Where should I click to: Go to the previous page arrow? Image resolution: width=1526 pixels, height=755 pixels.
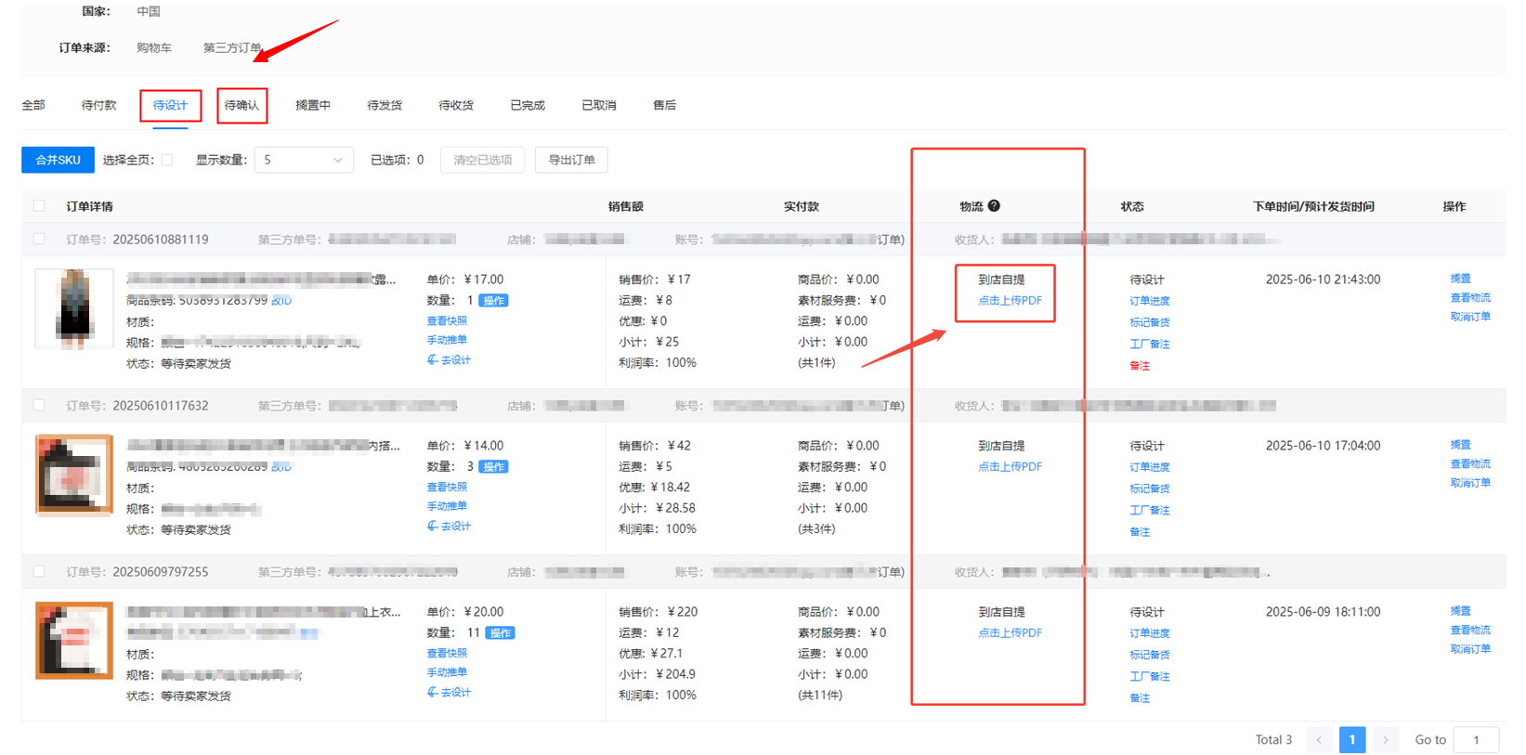point(1319,740)
